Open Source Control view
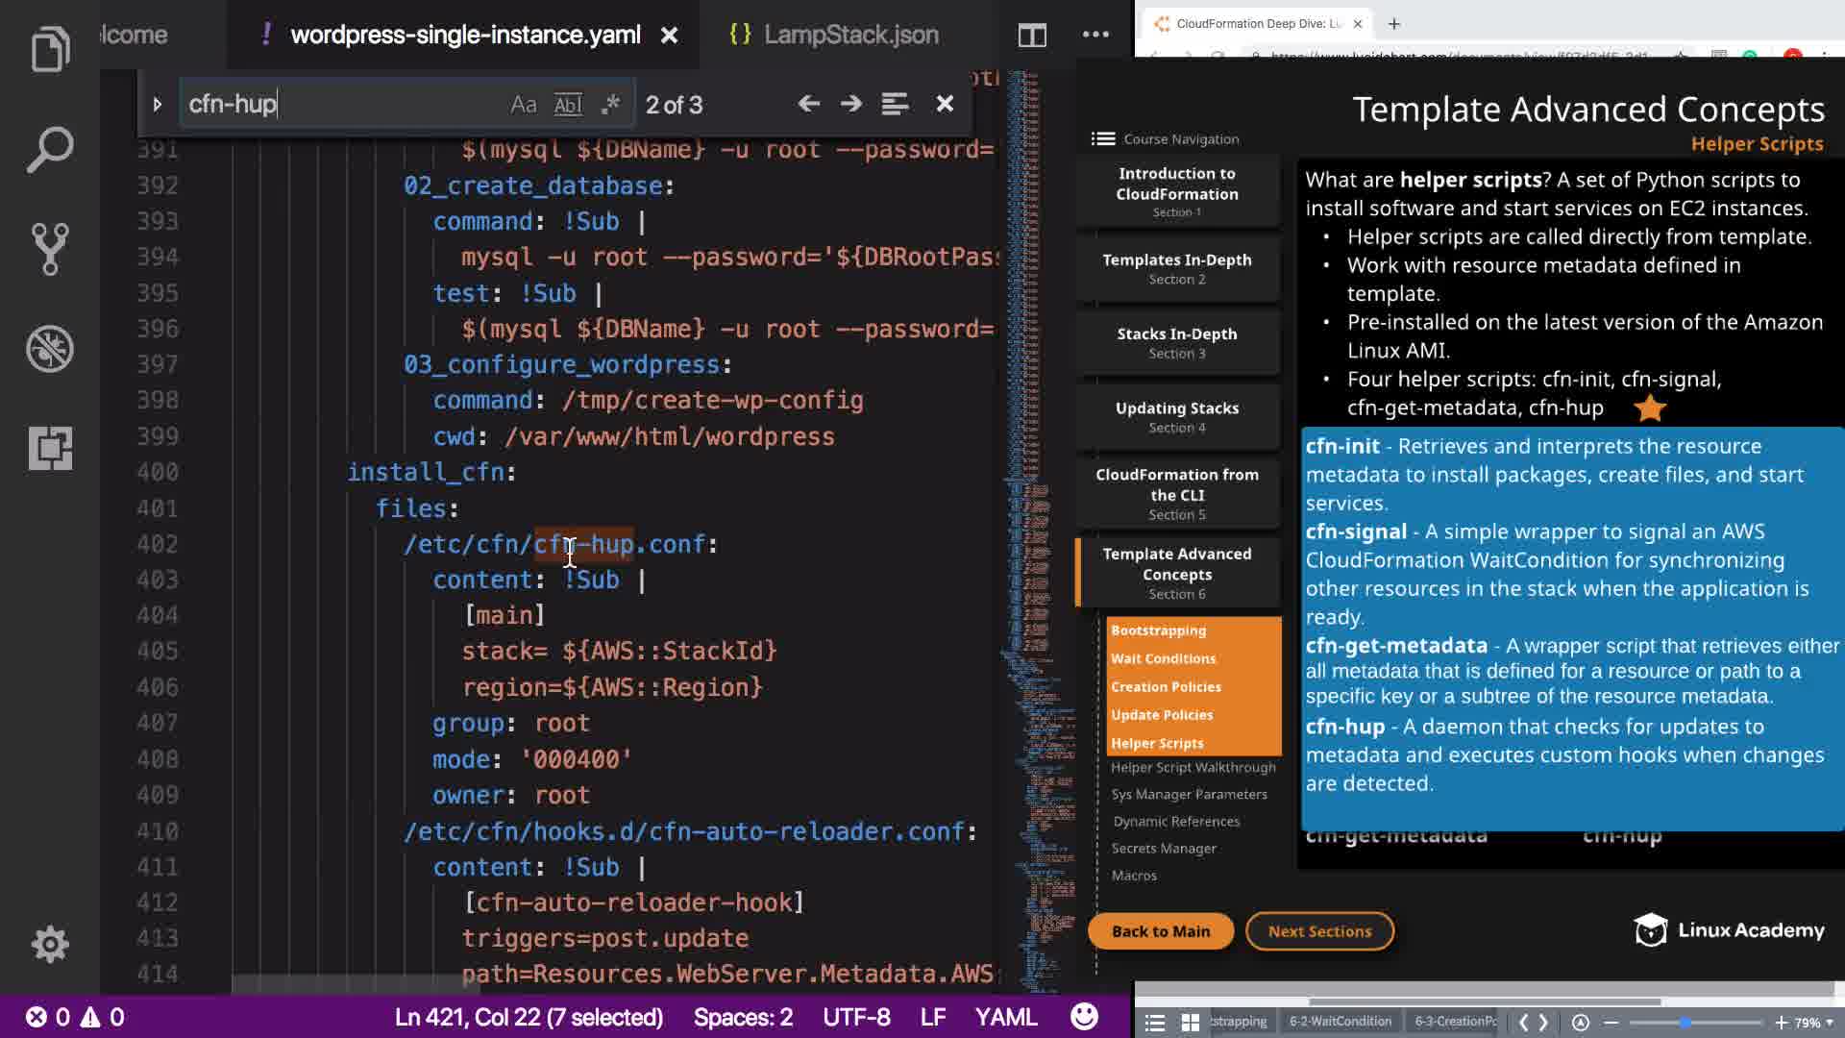 [x=50, y=249]
